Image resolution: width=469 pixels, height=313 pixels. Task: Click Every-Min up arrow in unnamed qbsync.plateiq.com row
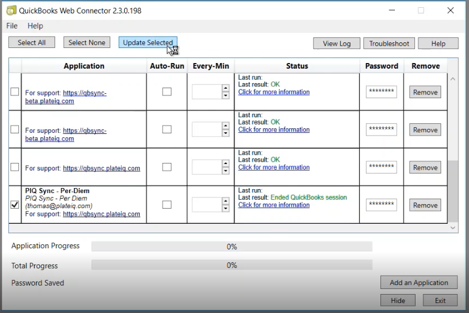[226, 163]
